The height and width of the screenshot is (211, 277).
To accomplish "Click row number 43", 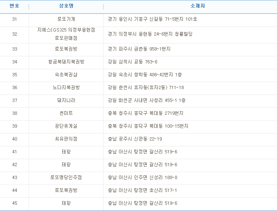I will 15,177.
